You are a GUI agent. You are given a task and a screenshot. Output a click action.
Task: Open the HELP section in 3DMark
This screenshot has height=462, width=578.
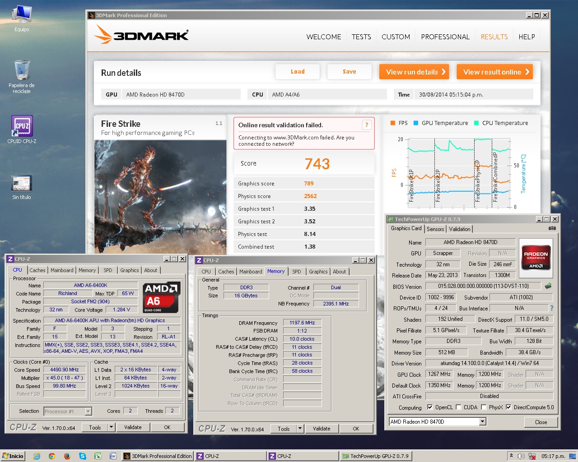click(527, 37)
